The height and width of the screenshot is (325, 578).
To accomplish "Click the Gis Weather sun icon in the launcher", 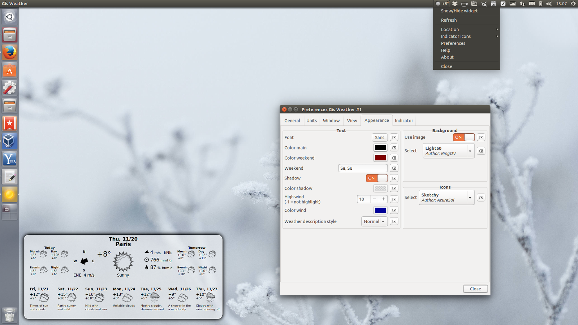I will (x=9, y=194).
